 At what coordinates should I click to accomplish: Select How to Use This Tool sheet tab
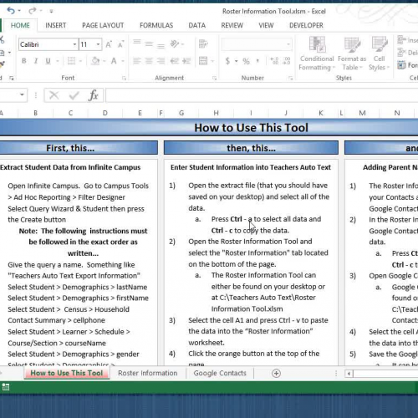pos(67,373)
